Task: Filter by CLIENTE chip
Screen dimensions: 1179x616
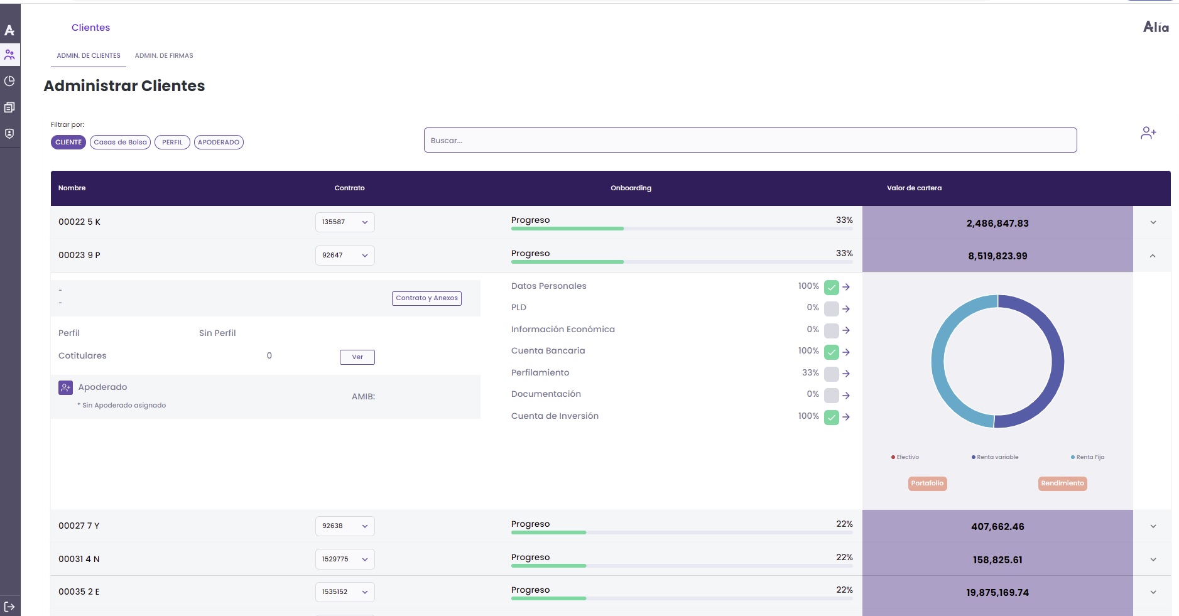Action: 68,143
